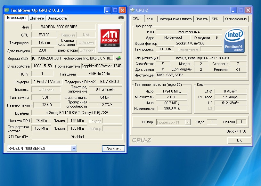Click the Версия BIOS text field
The height and width of the screenshot is (186, 261).
73,58
